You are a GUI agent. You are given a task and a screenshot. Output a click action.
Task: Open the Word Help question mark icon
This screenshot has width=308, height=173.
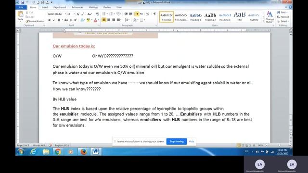pyautogui.click(x=290, y=7)
